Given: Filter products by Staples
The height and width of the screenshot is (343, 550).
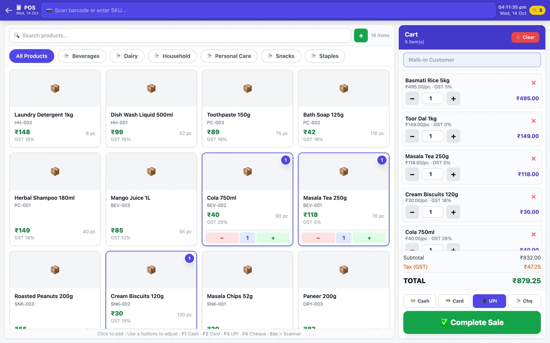Looking at the screenshot, I should 325,56.
